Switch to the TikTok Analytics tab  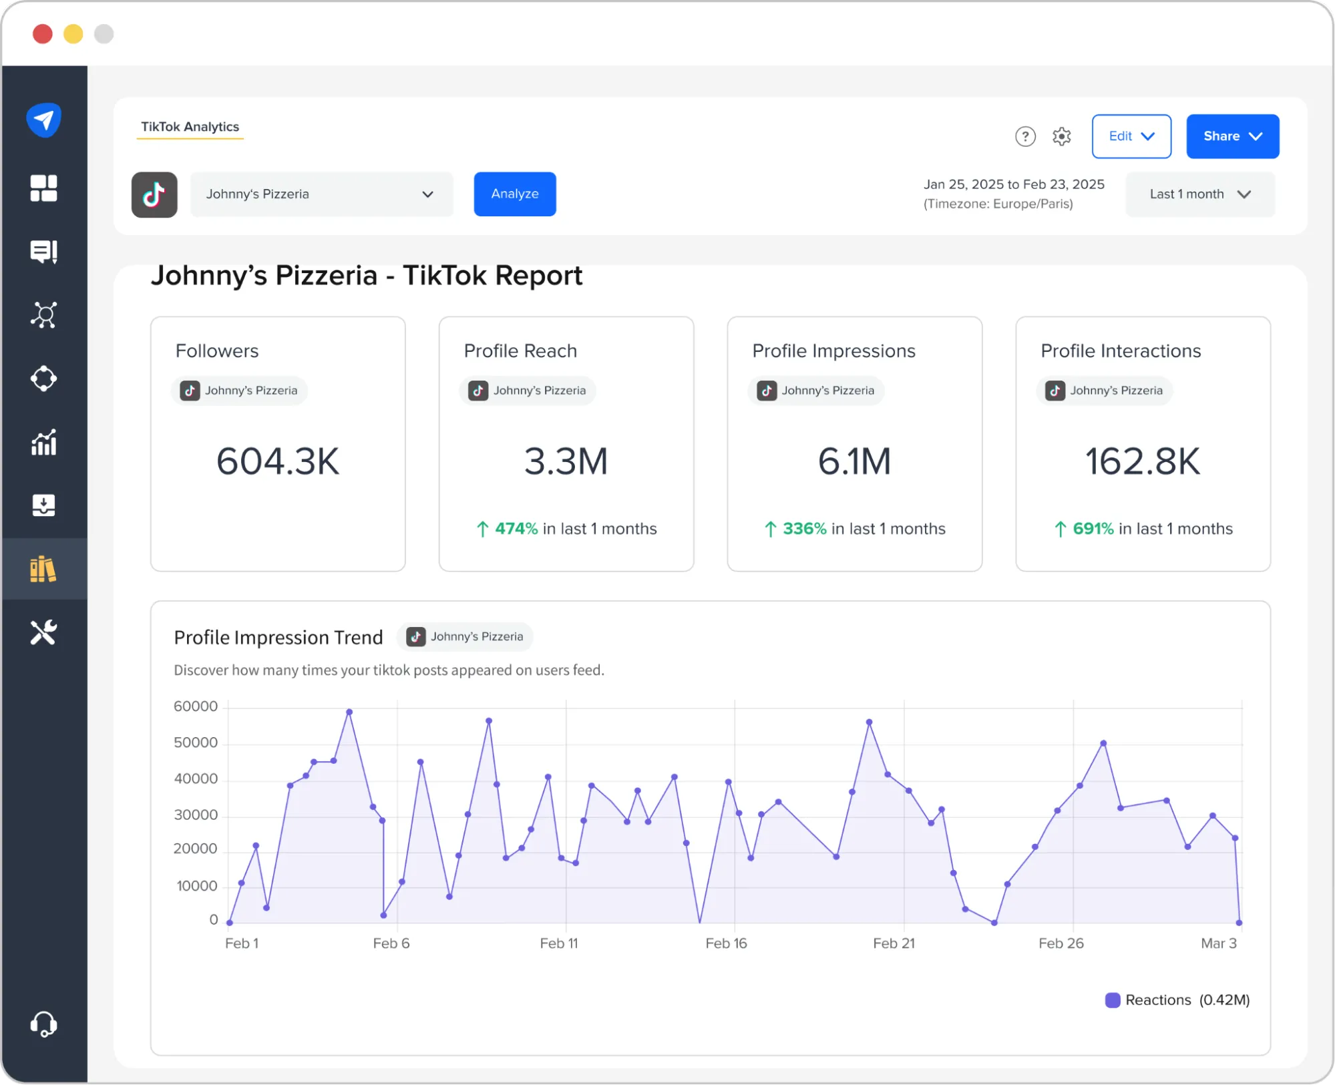click(190, 126)
